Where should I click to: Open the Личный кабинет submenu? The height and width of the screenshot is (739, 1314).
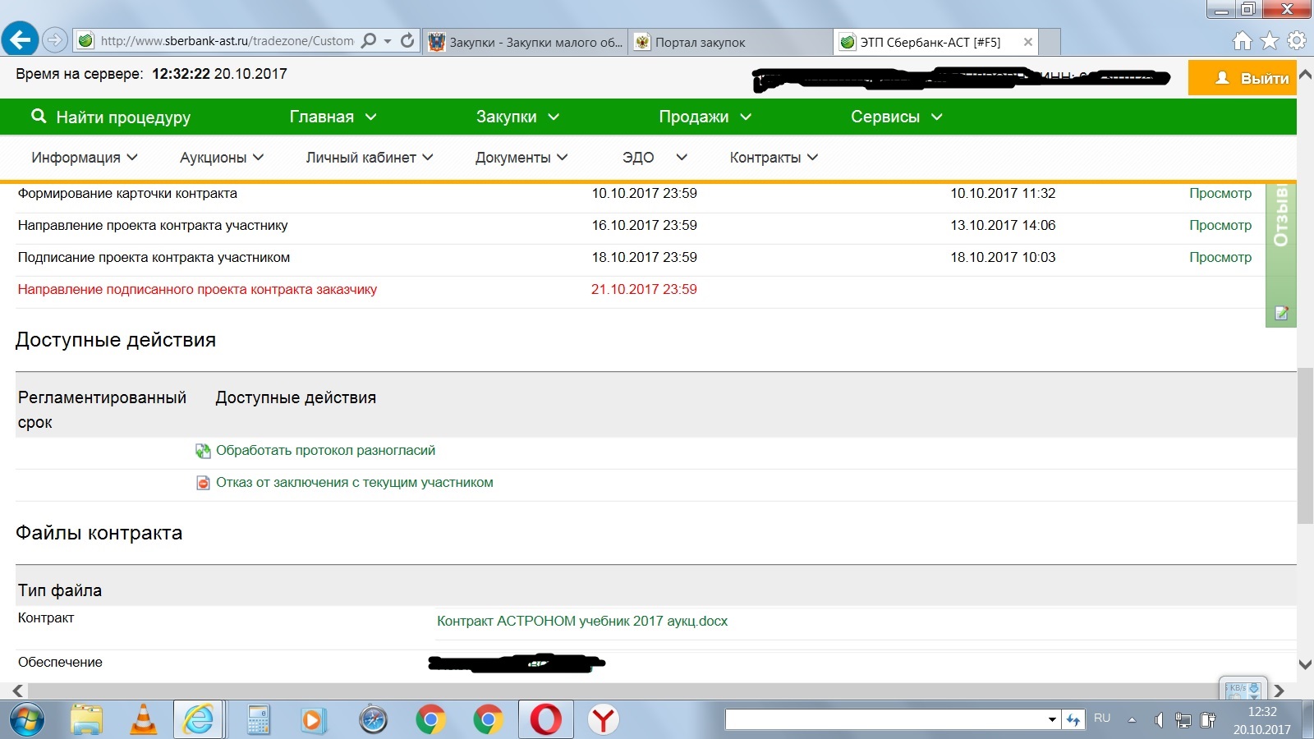pyautogui.click(x=369, y=158)
